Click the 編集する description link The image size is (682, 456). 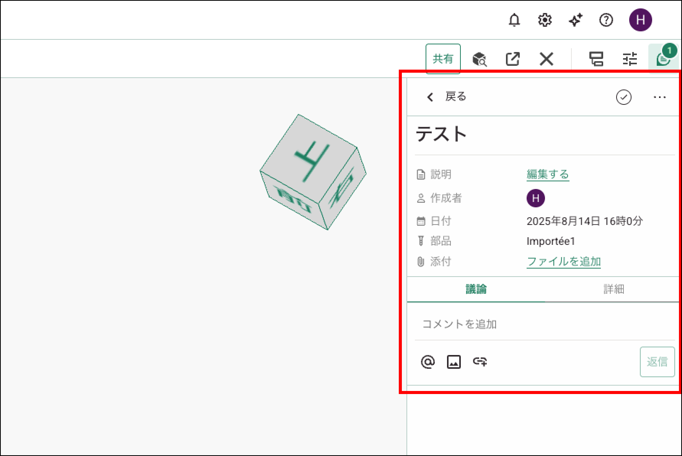click(x=548, y=174)
